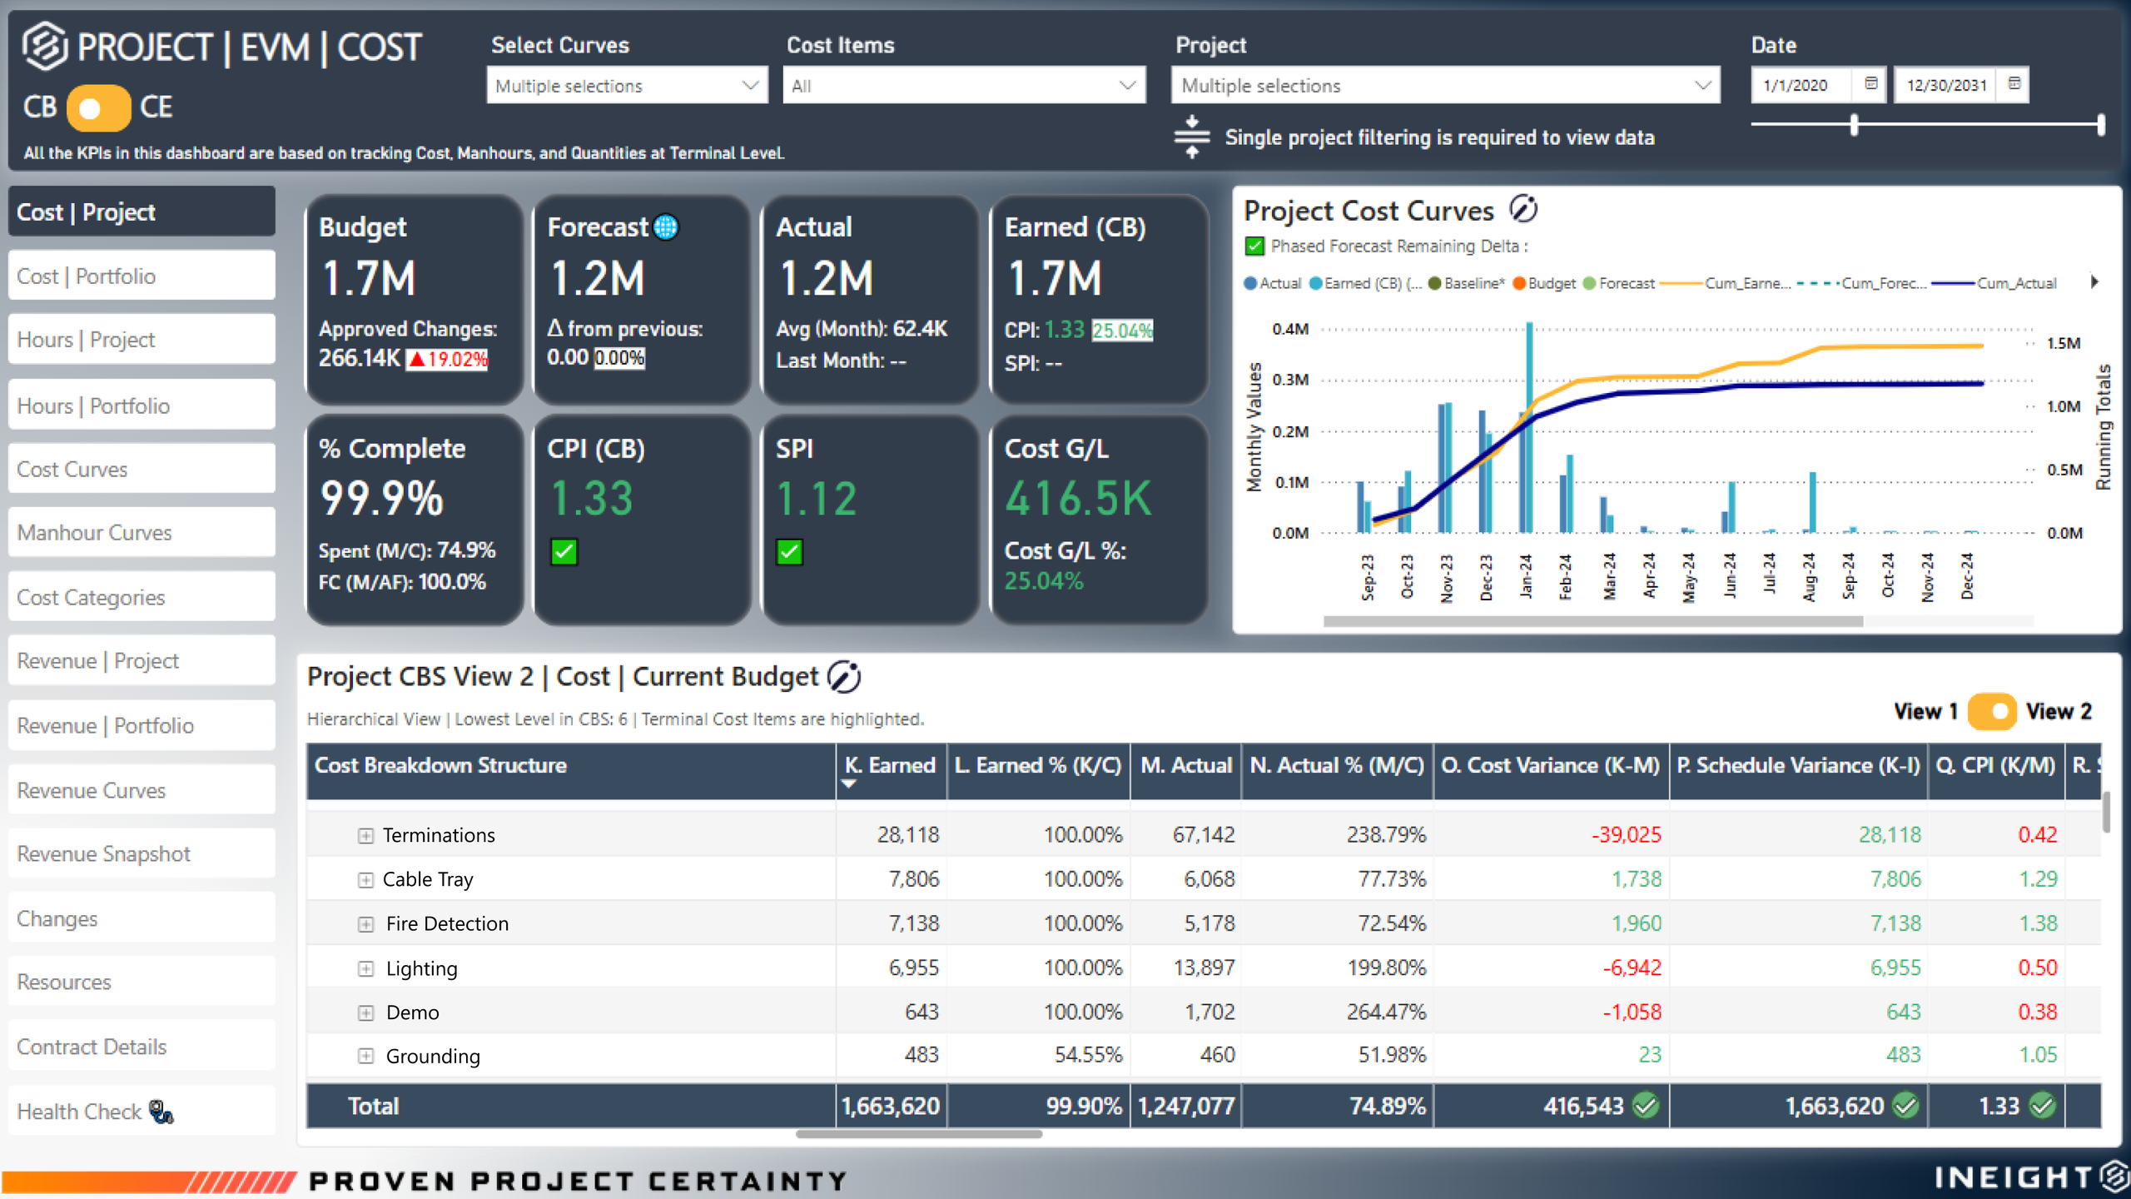
Task: Click the Health Check stethoscope icon
Action: click(161, 1112)
